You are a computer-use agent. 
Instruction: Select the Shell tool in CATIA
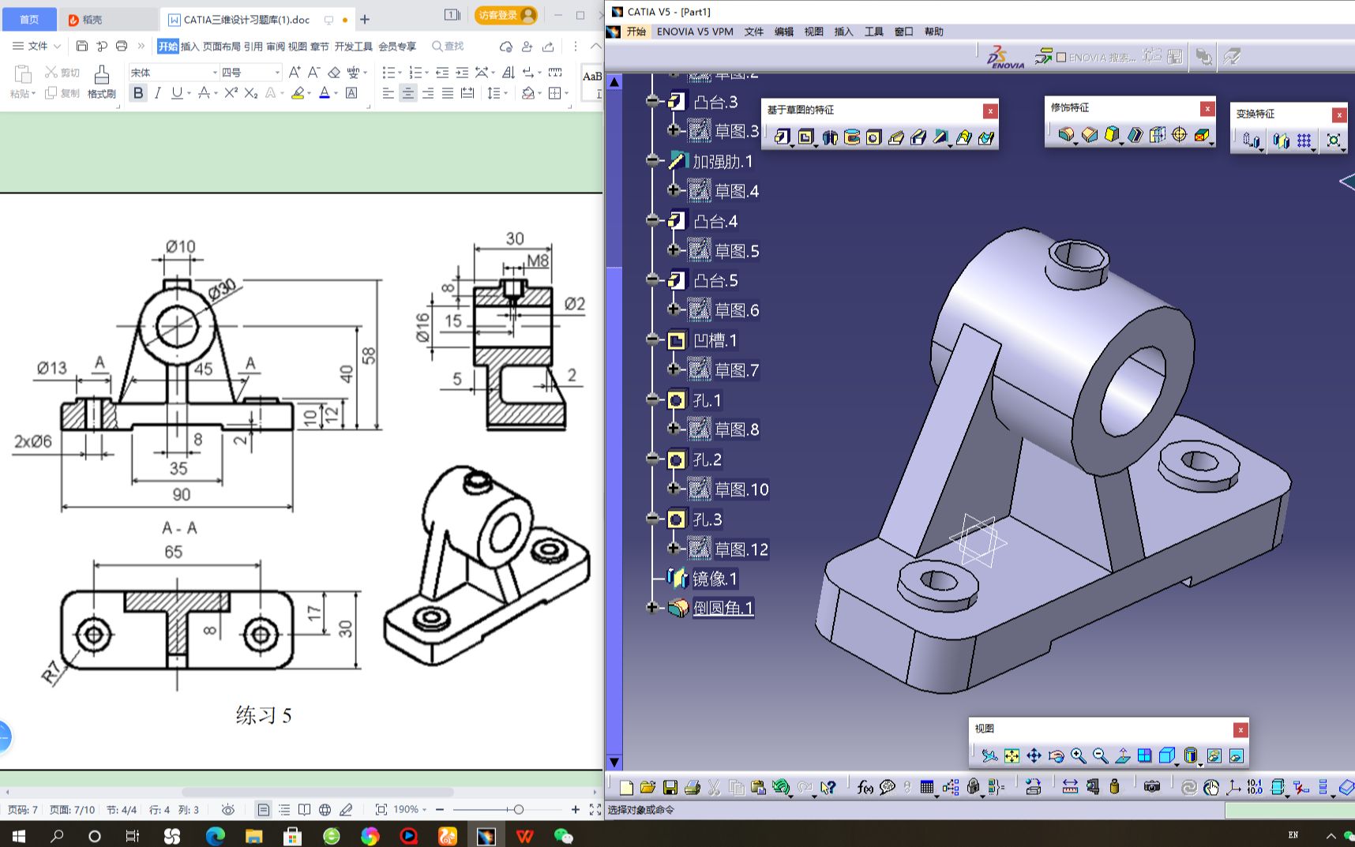point(1135,135)
